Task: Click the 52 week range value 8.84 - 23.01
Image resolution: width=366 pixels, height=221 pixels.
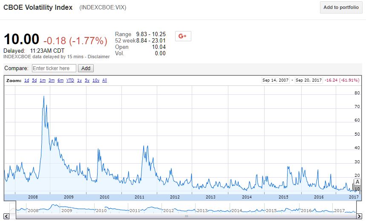Action: [151, 40]
